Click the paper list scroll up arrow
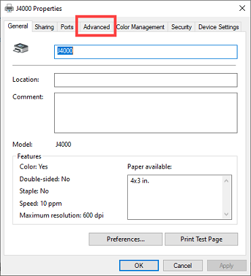This screenshot has width=251, height=276. (227, 181)
